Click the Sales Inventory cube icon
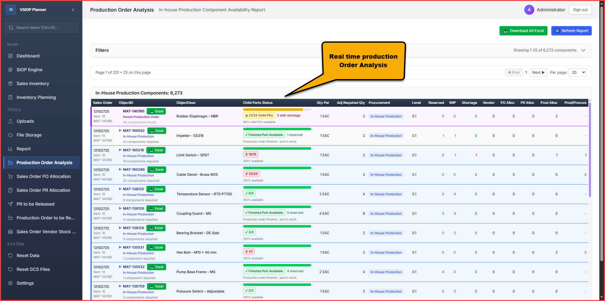This screenshot has width=605, height=301. [10, 83]
